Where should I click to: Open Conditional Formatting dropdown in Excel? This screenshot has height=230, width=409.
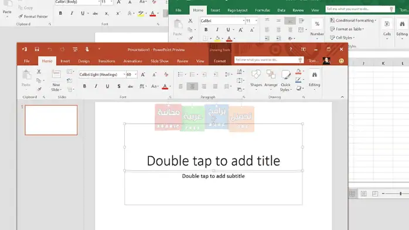point(353,21)
